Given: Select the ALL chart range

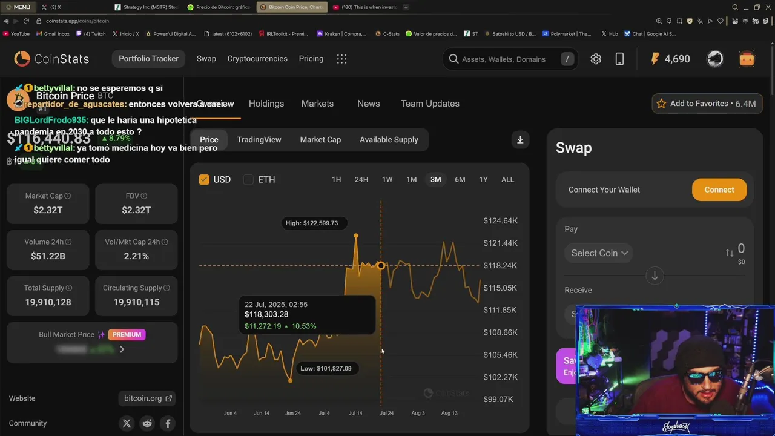Looking at the screenshot, I should coord(507,179).
